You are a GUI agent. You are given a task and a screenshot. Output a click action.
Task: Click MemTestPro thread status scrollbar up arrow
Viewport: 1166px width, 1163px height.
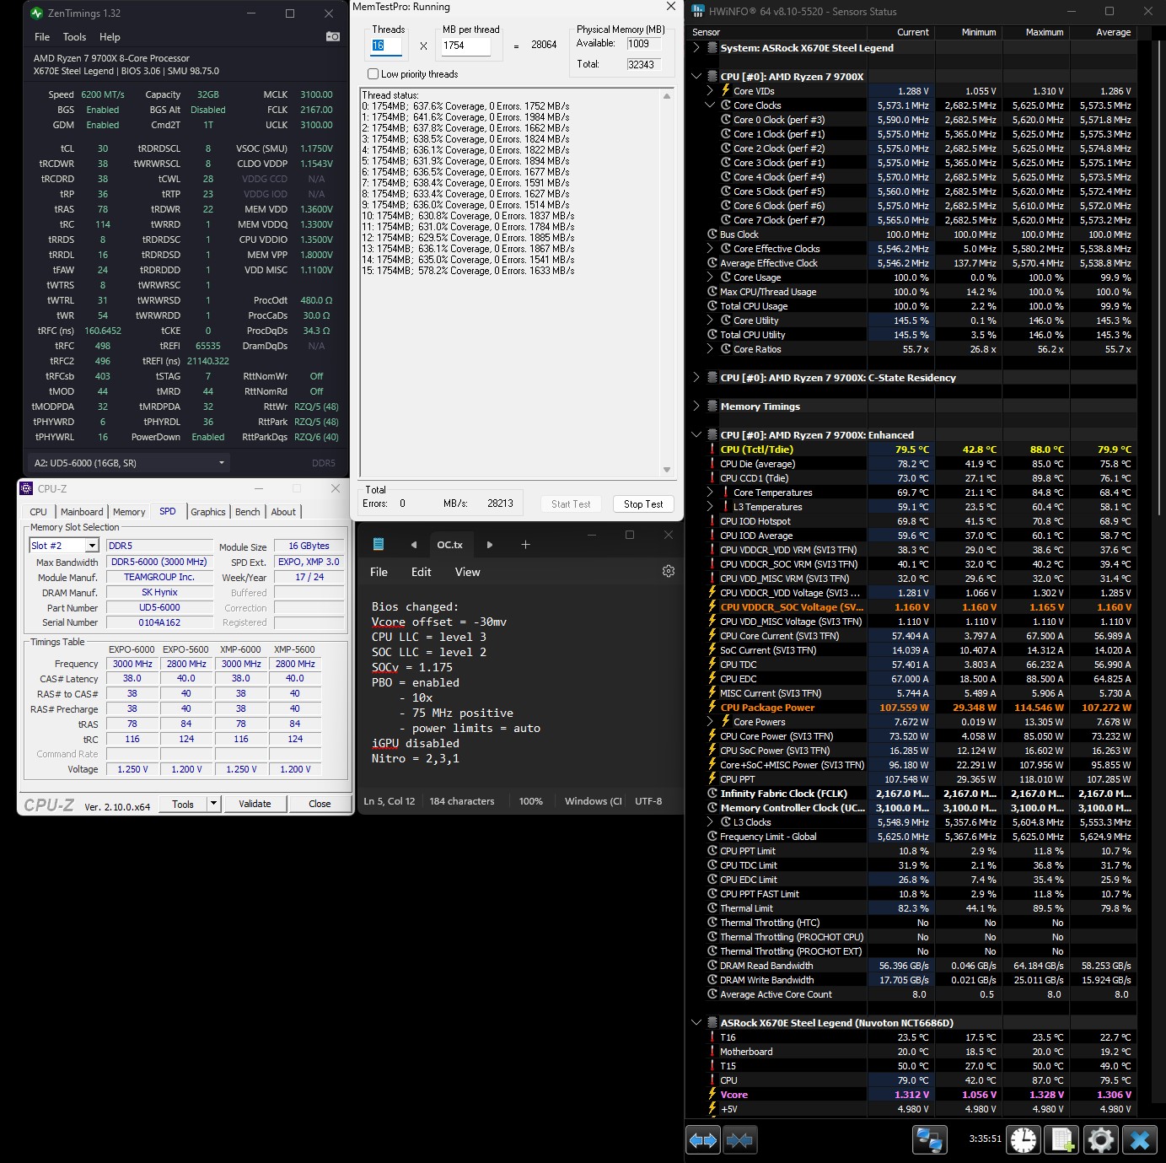coord(667,96)
